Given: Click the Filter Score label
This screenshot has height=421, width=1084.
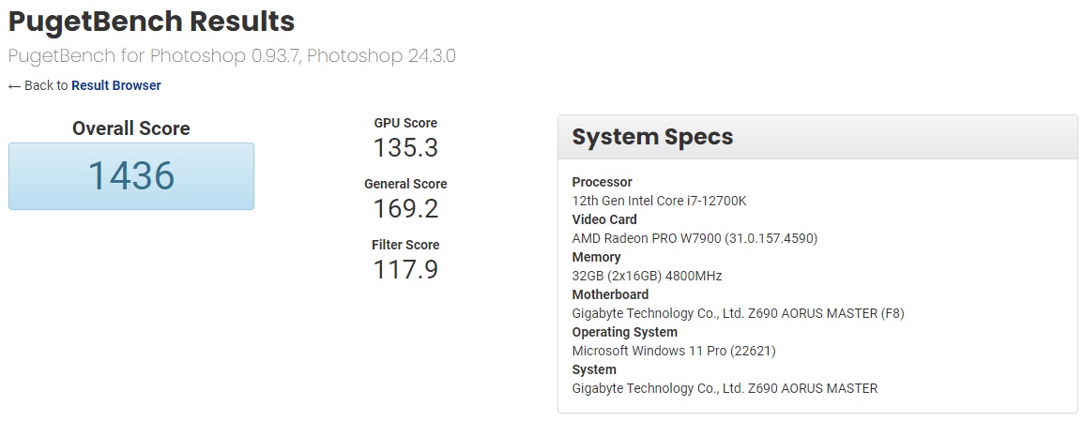Looking at the screenshot, I should 405,245.
